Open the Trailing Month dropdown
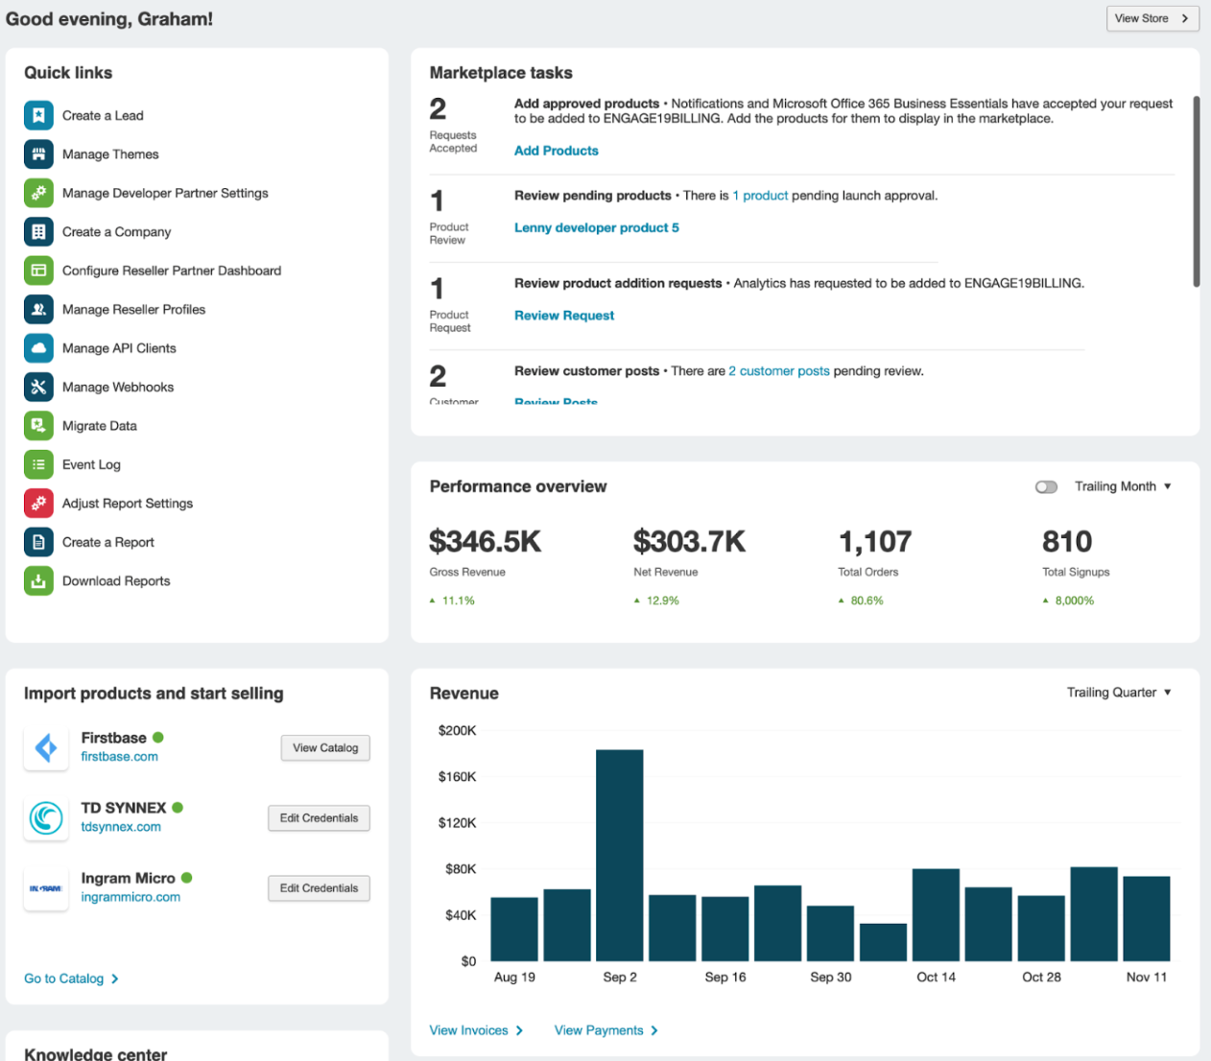This screenshot has height=1061, width=1211. pyautogui.click(x=1123, y=486)
